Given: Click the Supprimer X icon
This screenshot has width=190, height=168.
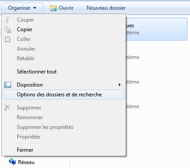Looking at the screenshot, I should click(8, 108).
